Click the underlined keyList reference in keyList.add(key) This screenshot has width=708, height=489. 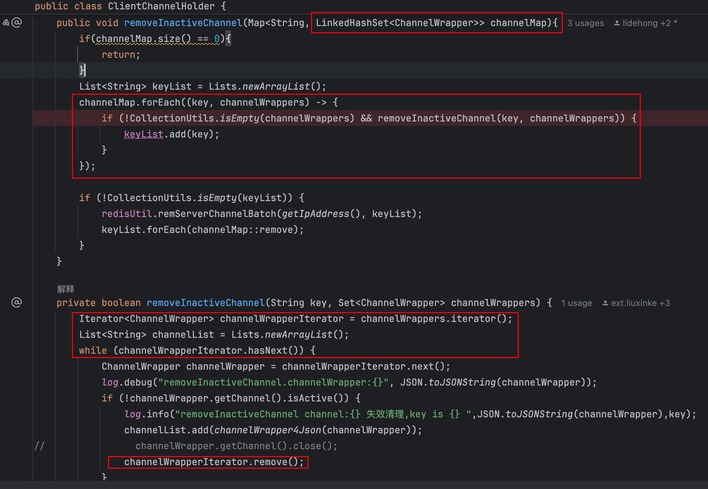tap(143, 134)
